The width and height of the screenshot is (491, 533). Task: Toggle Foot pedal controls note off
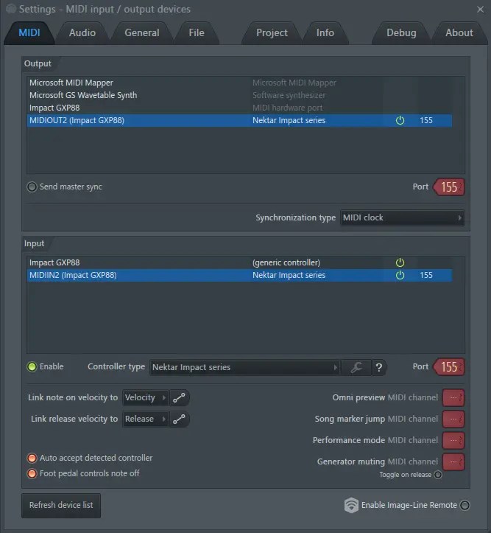pyautogui.click(x=32, y=473)
